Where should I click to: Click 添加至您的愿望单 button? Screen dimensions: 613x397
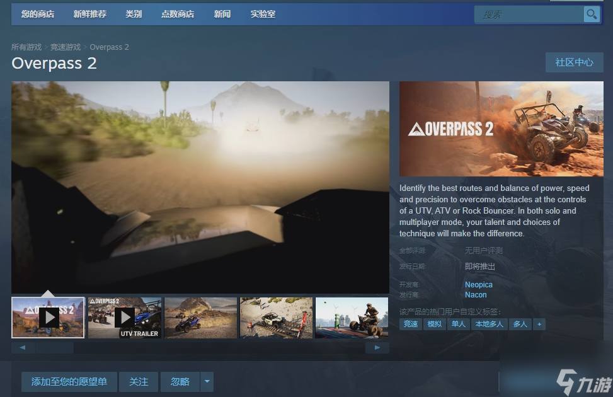(69, 382)
